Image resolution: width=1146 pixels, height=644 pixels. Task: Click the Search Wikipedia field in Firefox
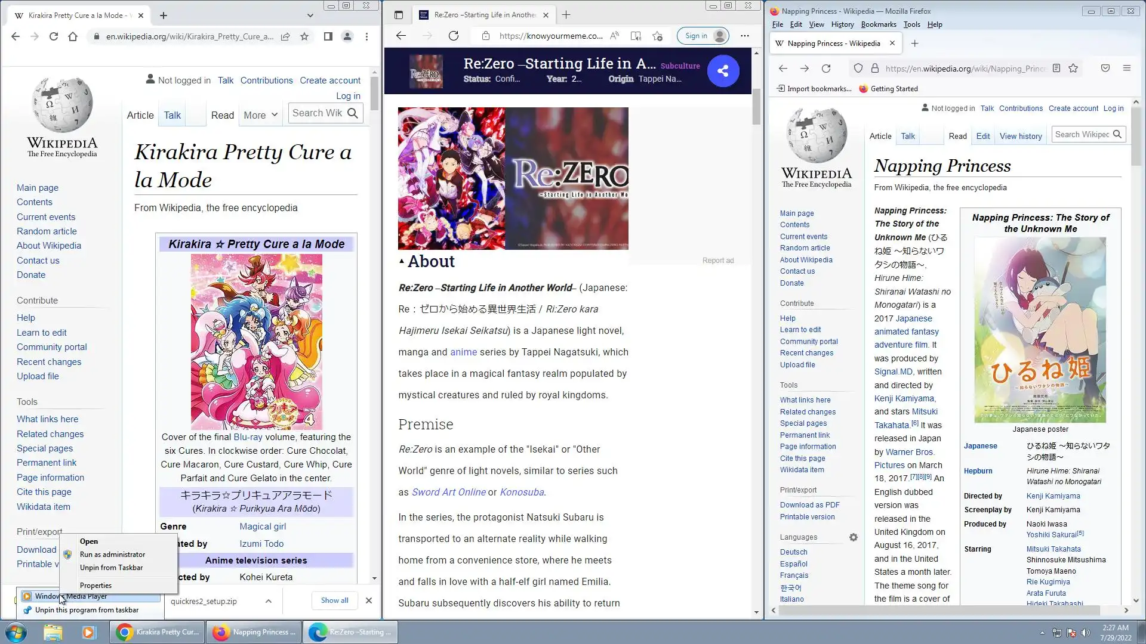[1081, 135]
